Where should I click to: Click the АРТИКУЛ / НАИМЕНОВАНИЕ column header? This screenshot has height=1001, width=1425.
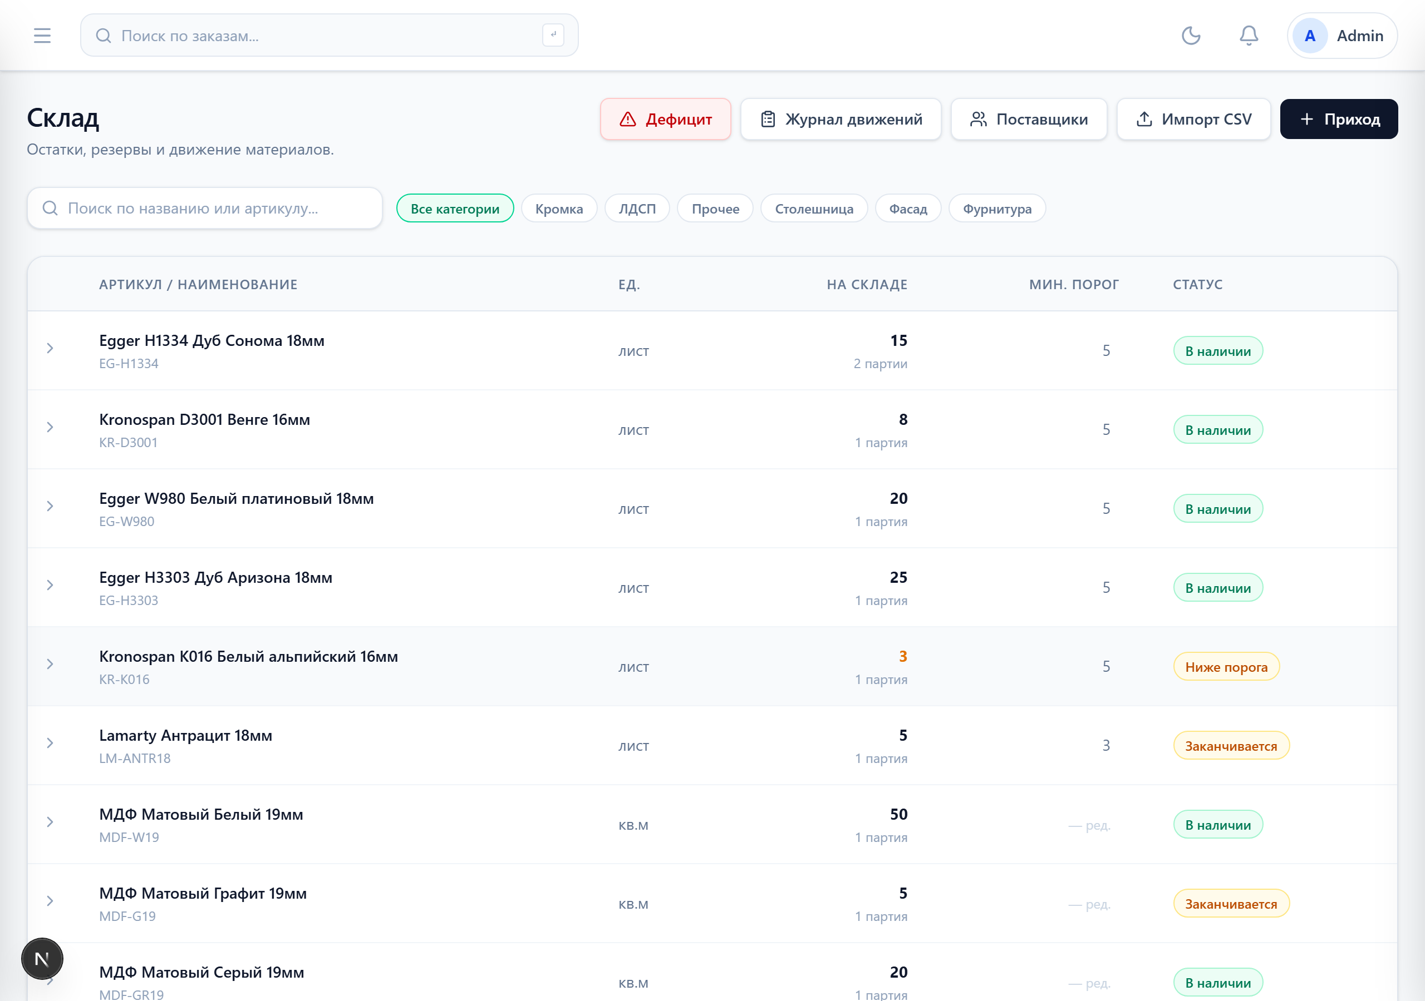pos(198,285)
